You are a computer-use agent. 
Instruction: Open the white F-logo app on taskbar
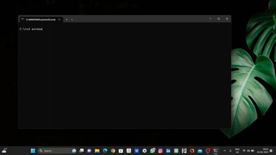pos(184,151)
